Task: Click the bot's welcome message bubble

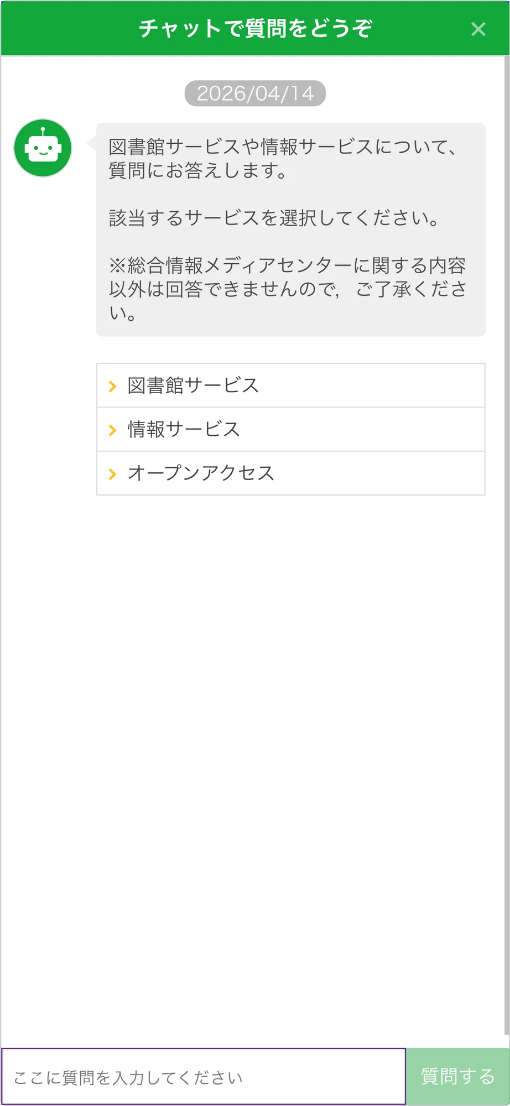Action: [x=290, y=229]
